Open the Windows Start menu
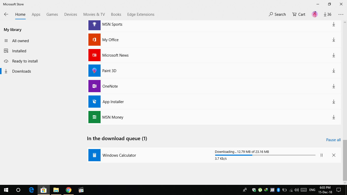Viewport: 347px width, 195px height. 6,190
